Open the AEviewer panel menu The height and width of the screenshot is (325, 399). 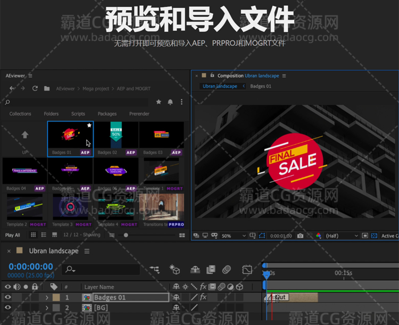(x=30, y=76)
